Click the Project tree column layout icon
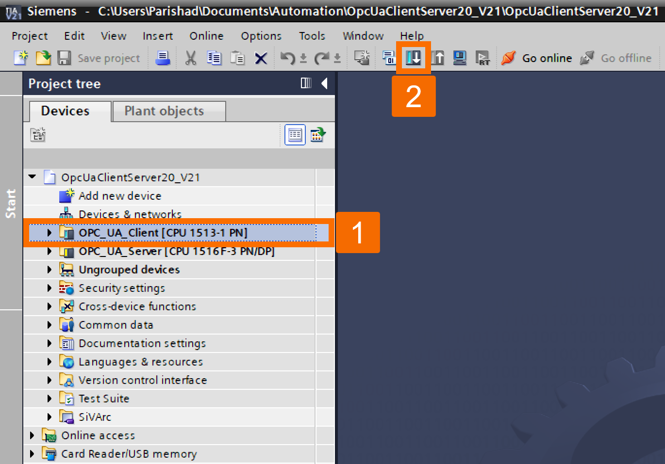This screenshot has height=464, width=665. (306, 83)
